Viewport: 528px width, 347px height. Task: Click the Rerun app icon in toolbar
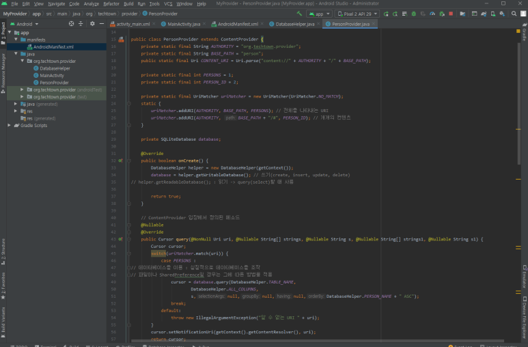(386, 14)
